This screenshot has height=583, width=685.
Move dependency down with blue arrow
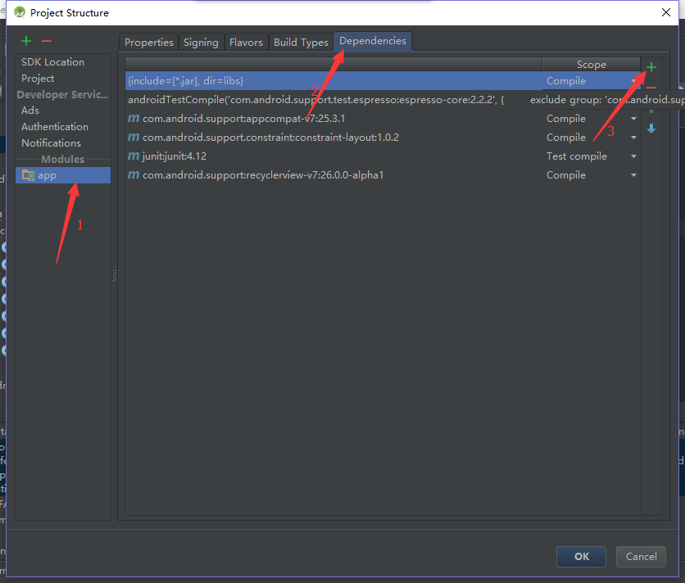click(651, 129)
